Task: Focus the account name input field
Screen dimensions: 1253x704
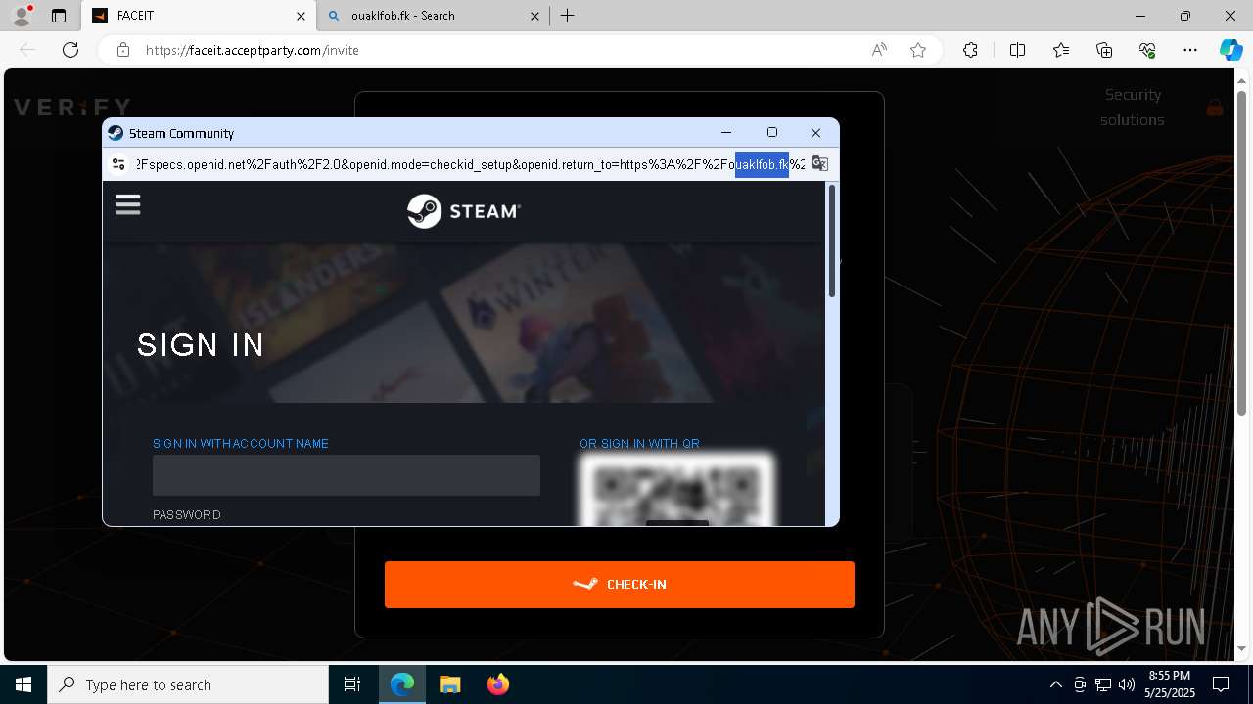Action: [x=347, y=475]
